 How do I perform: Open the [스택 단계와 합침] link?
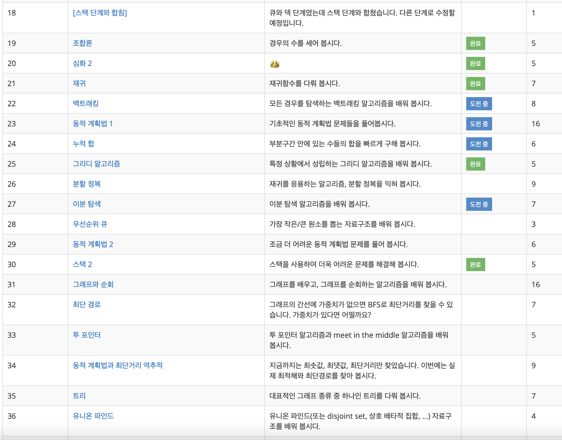tap(100, 13)
